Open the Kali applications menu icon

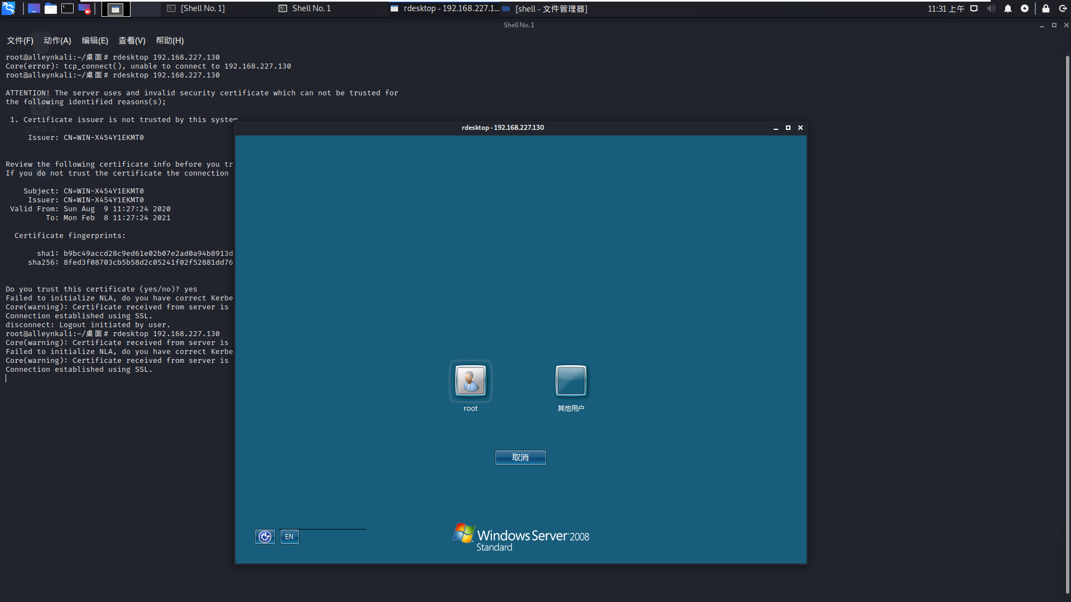pos(8,8)
